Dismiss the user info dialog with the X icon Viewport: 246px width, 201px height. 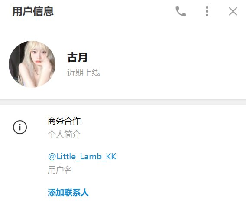click(233, 11)
